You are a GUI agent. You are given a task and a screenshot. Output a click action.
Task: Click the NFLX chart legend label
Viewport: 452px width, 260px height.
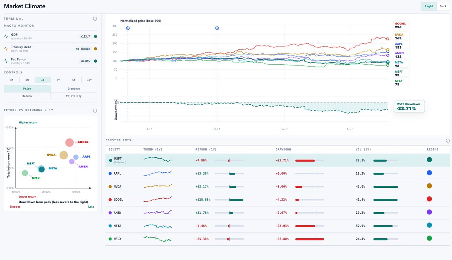401,82
